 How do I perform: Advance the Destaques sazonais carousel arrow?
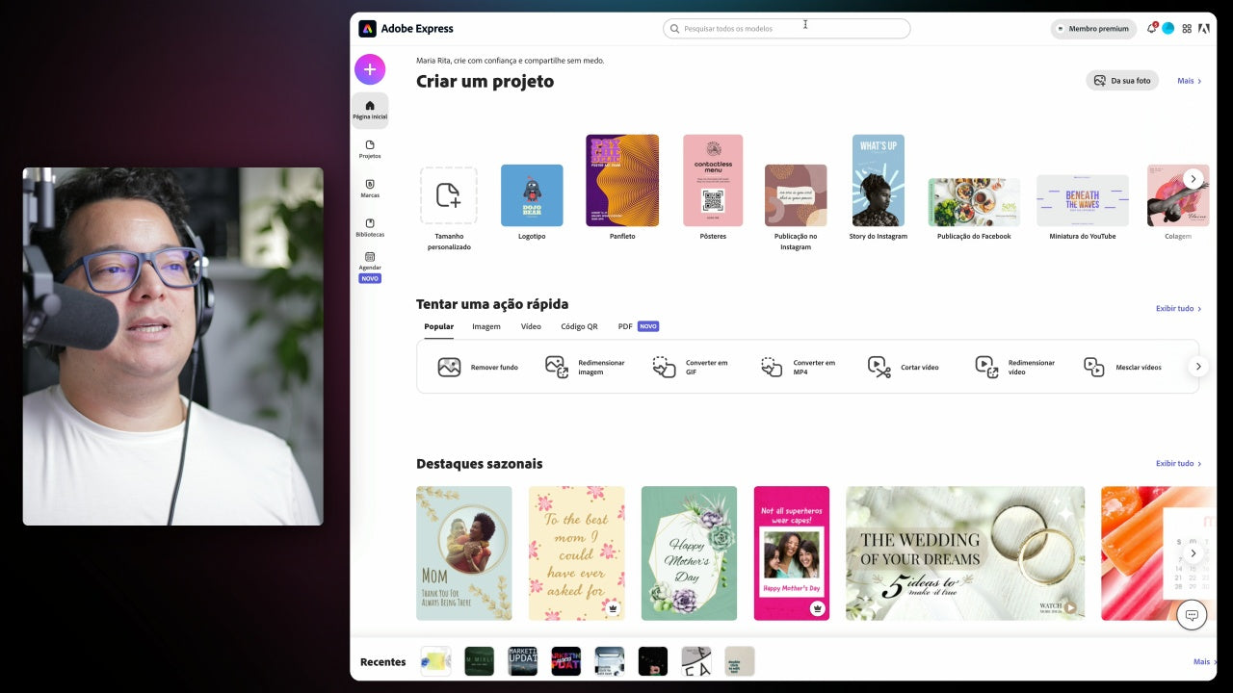click(1193, 552)
